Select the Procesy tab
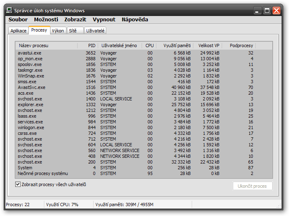 (39, 30)
